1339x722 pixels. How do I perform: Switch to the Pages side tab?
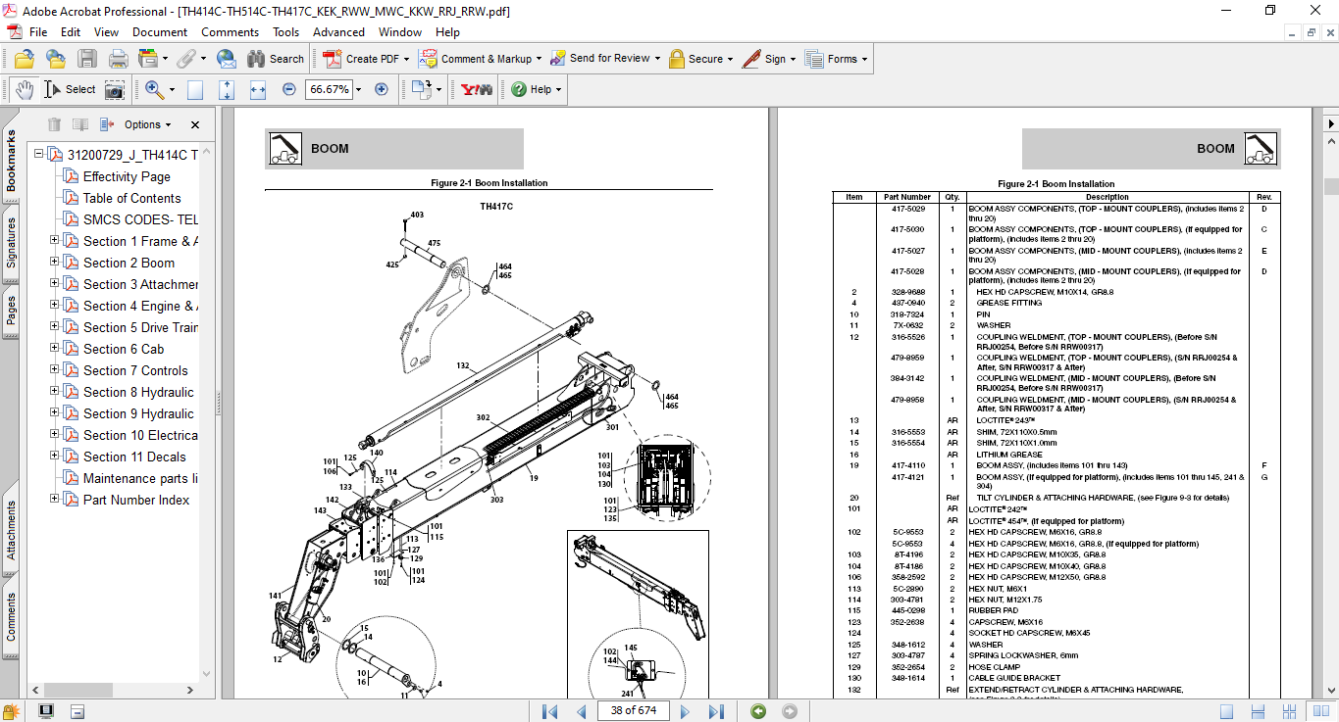pos(12,312)
